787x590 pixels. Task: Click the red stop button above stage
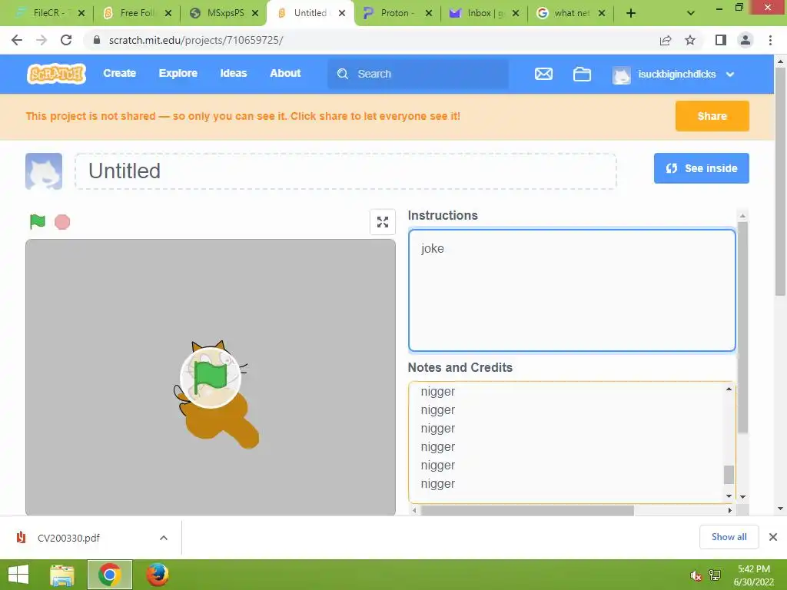pos(62,222)
